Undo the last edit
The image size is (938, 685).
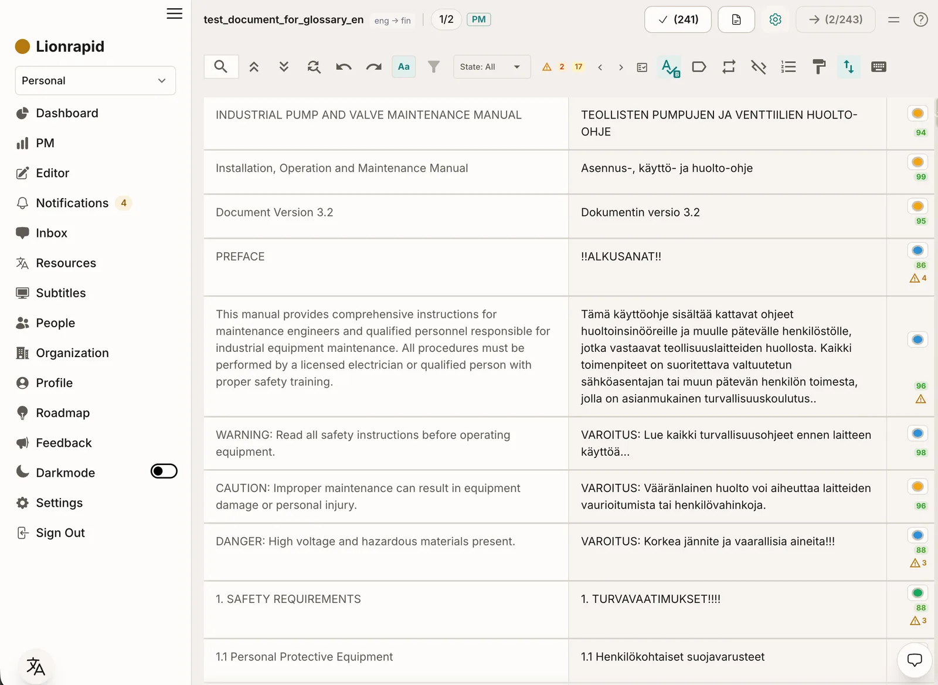[344, 67]
